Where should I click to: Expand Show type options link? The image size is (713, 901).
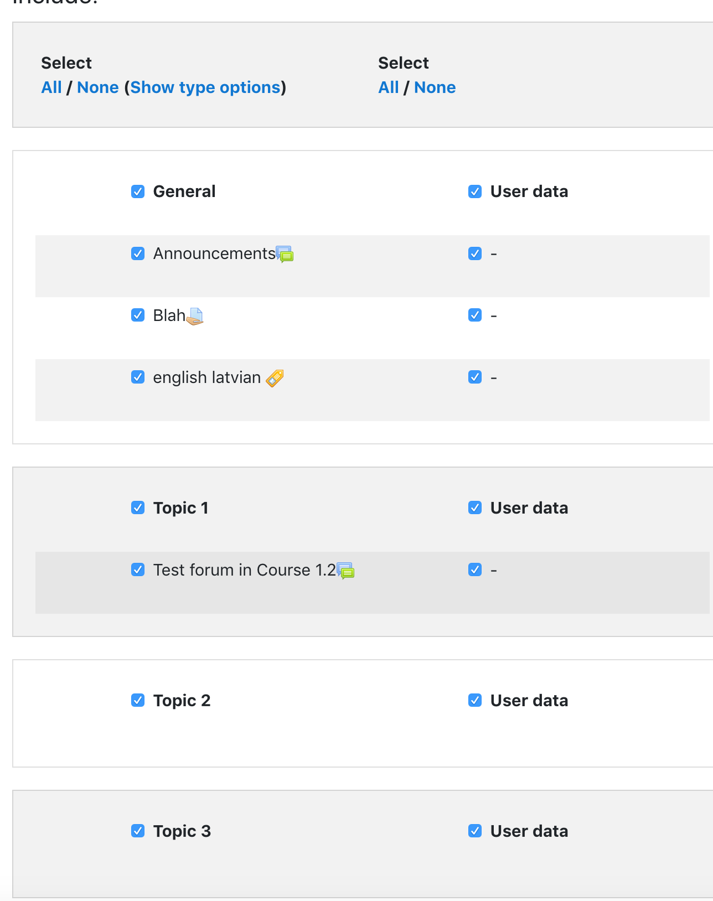205,87
